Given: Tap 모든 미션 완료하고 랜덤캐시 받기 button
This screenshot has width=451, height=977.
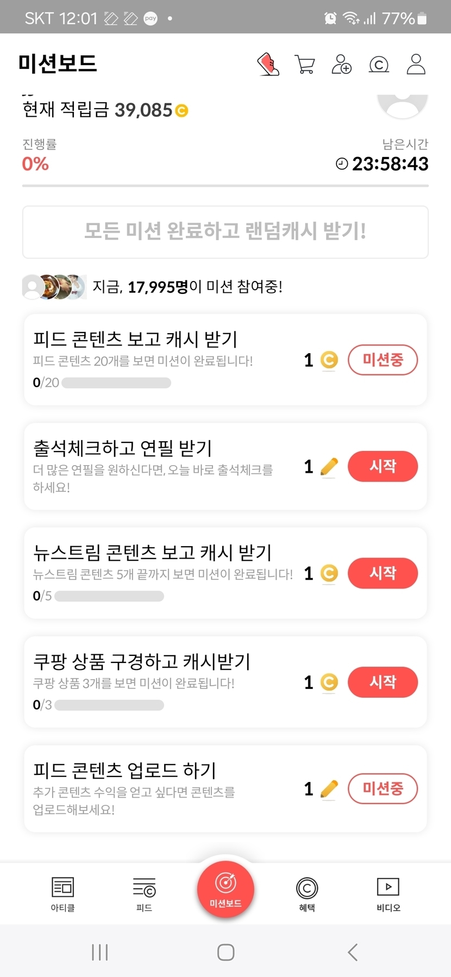Looking at the screenshot, I should pyautogui.click(x=225, y=232).
